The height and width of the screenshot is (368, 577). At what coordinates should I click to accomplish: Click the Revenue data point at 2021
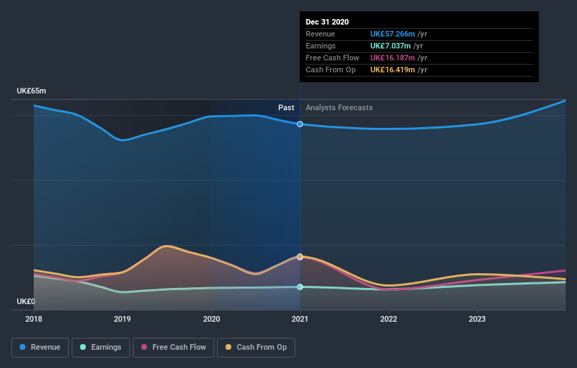click(300, 124)
